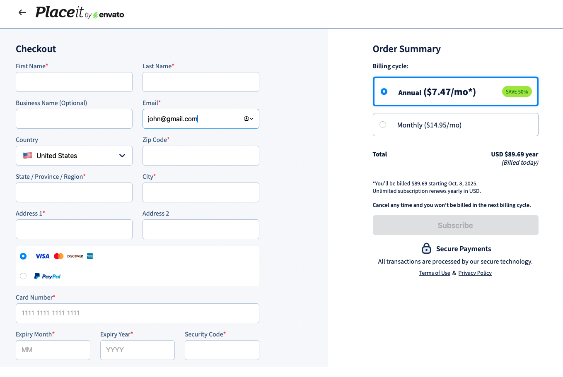
Task: Open the email autofill contact dropdown
Action: (249, 119)
